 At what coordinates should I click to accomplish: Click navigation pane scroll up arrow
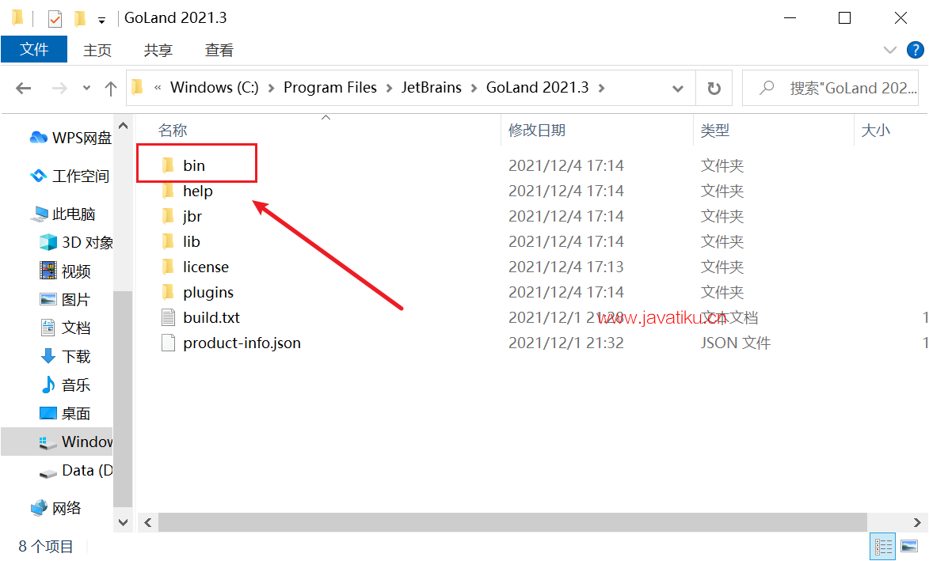click(123, 126)
